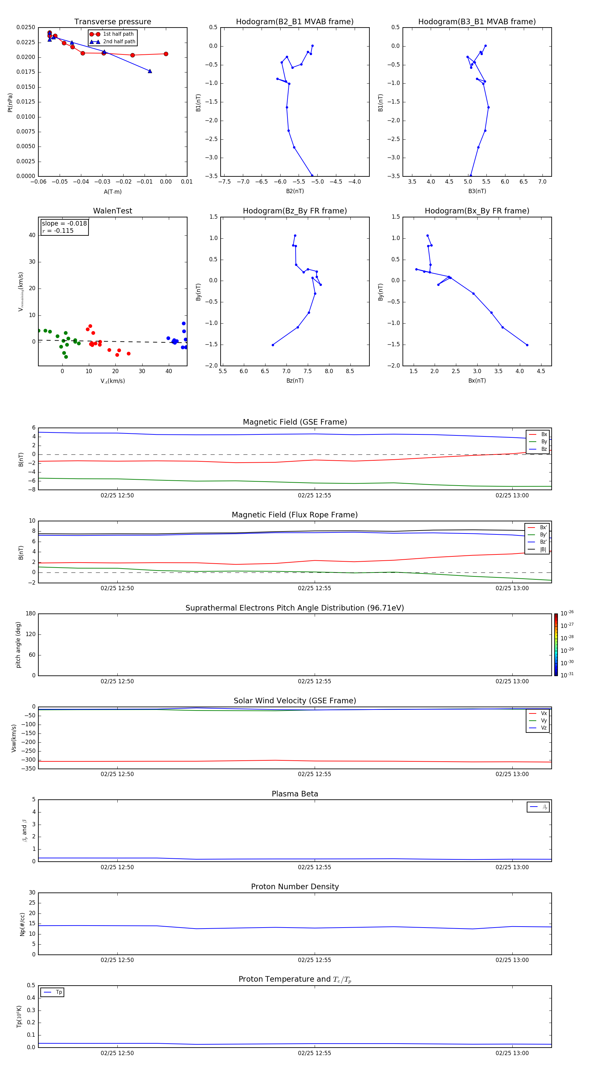590x1082 pixels.
Task: Select the Vz entry in velocity legend
Action: (538, 728)
